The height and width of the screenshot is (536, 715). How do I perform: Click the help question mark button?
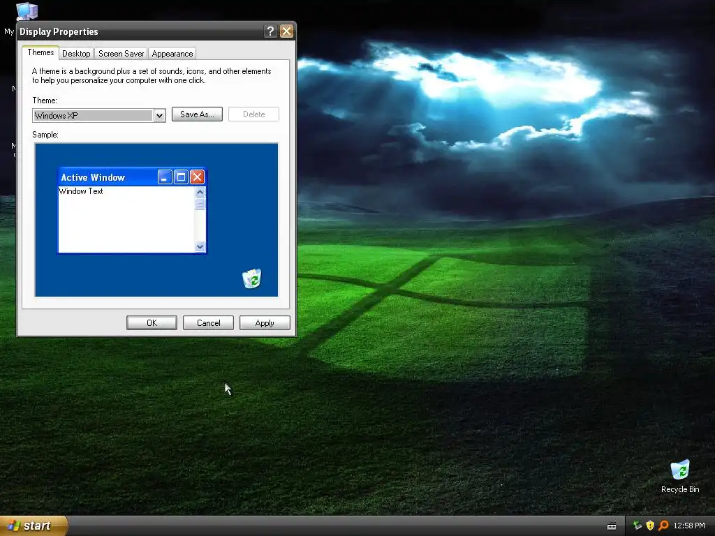pos(270,31)
